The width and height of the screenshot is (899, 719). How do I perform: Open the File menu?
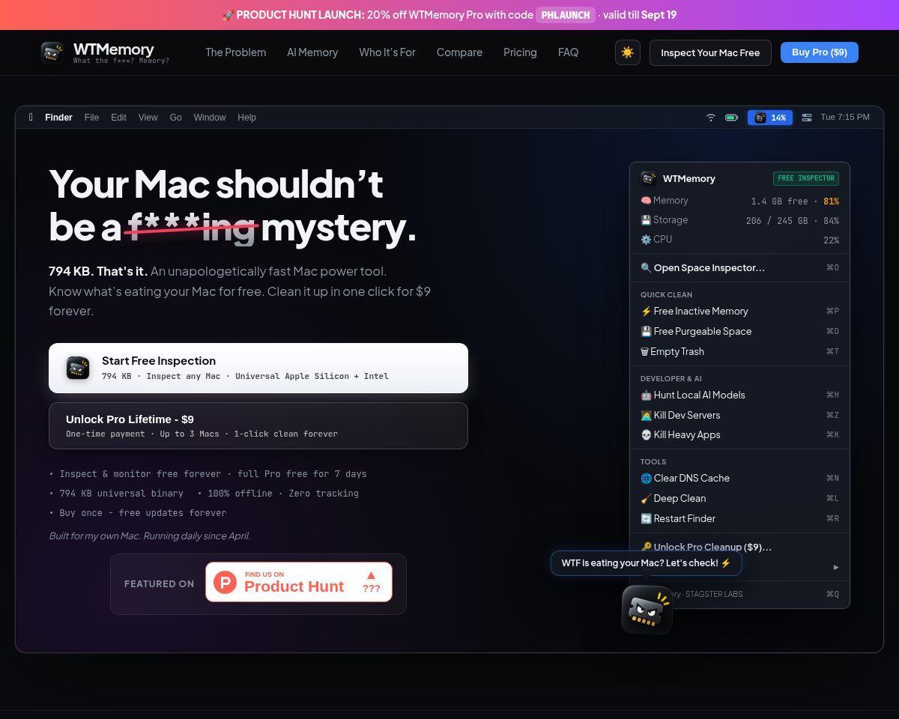(91, 118)
